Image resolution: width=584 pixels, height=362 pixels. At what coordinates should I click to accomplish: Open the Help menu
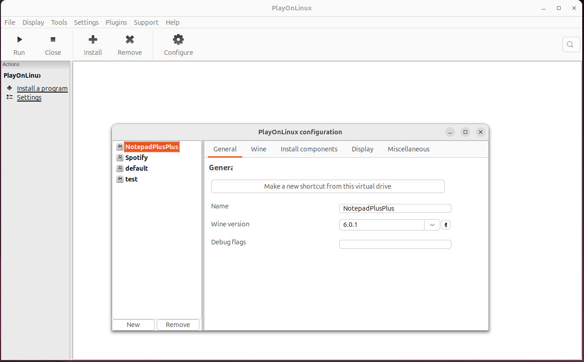[x=173, y=22]
